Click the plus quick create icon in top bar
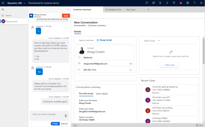The image size is (205, 127). (x=167, y=3)
